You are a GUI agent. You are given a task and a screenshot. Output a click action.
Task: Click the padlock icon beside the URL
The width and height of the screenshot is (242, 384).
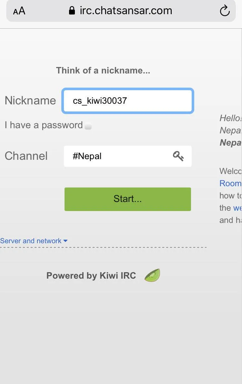[72, 11]
